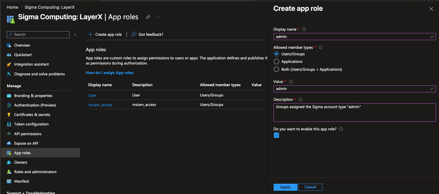Click the Allowed member types info icon
The width and height of the screenshot is (439, 194).
click(x=320, y=47)
